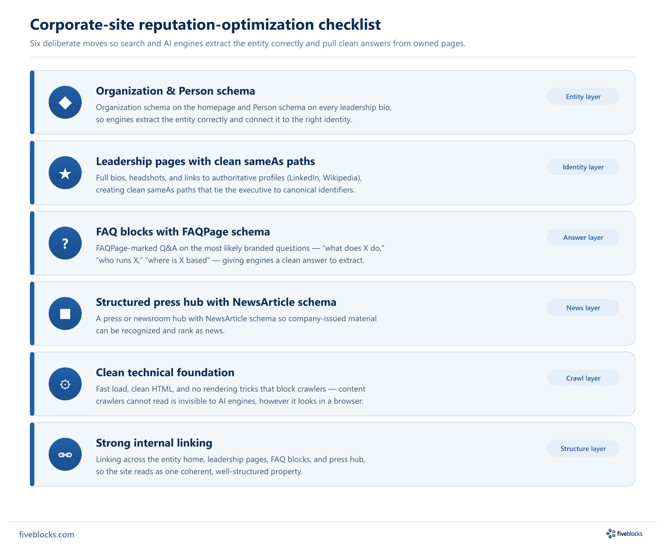Click the Corporate-site reputation-optimization checklist title
The width and height of the screenshot is (665, 550).
[x=205, y=25]
